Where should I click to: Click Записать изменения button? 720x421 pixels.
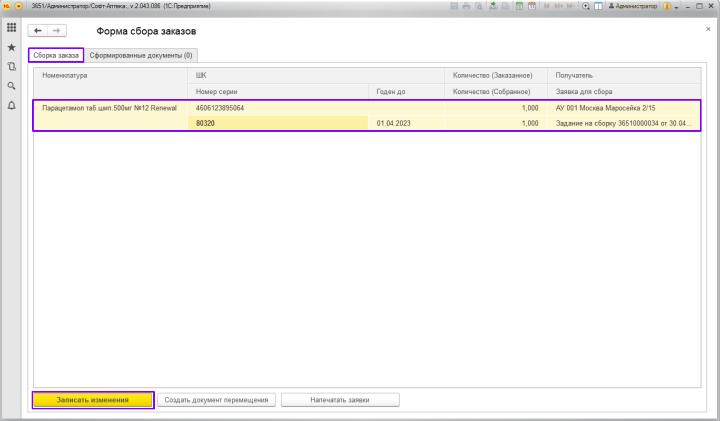(93, 400)
